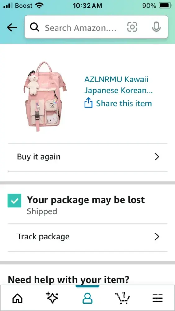175x311 pixels.
Task: Tap the share icon beside Share this item
Action: pos(88,103)
